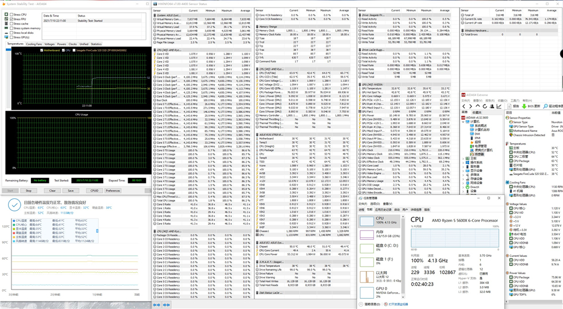
Task: Click the graph icon in AIDA64 toolbar
Action: pyautogui.click(x=499, y=107)
